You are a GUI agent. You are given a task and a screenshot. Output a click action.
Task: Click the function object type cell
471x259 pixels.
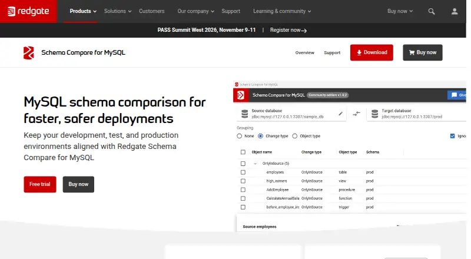[x=345, y=198]
